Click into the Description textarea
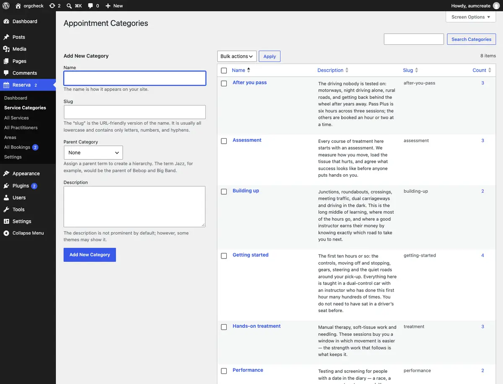The image size is (503, 384). pyautogui.click(x=135, y=206)
